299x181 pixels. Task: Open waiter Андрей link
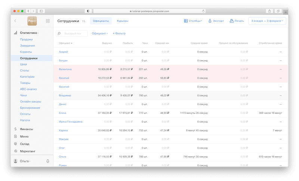click(x=63, y=52)
